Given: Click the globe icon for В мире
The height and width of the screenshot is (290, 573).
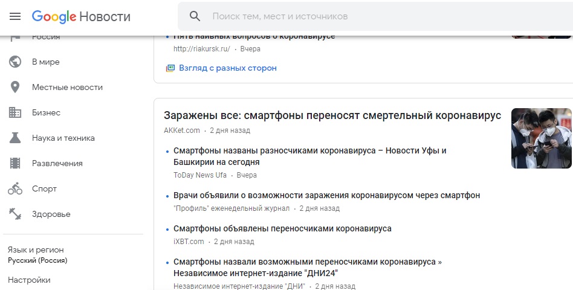Looking at the screenshot, I should coord(15,62).
